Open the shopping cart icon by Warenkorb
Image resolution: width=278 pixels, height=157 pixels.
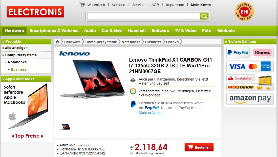82,5
